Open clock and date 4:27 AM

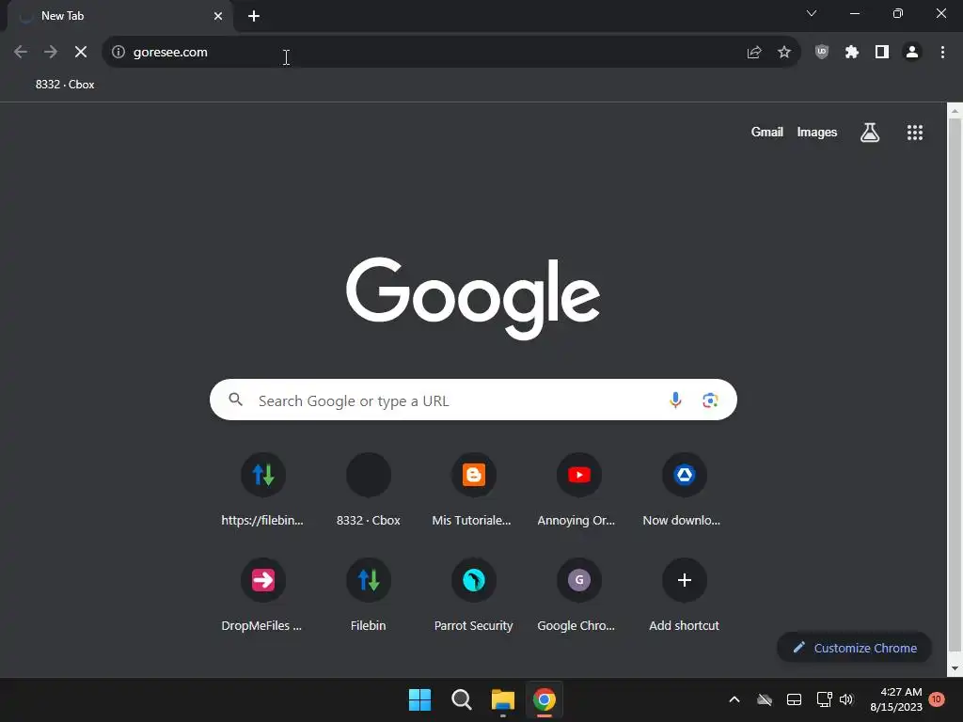pos(896,699)
